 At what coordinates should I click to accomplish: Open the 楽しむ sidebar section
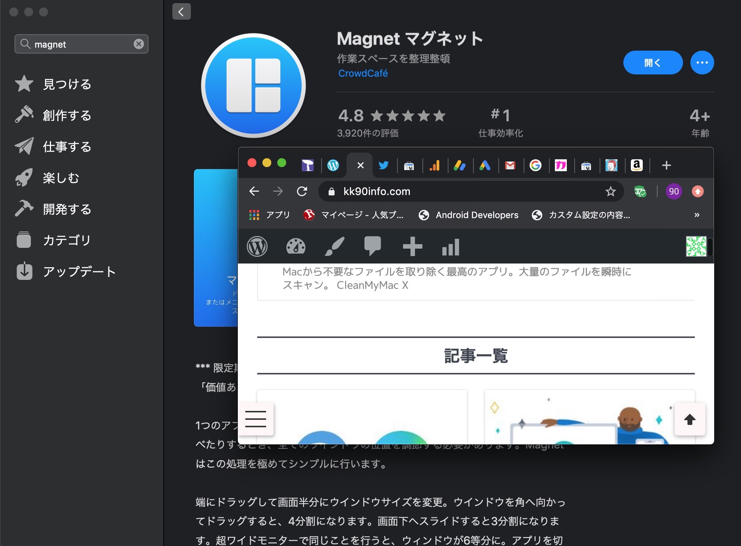point(48,178)
